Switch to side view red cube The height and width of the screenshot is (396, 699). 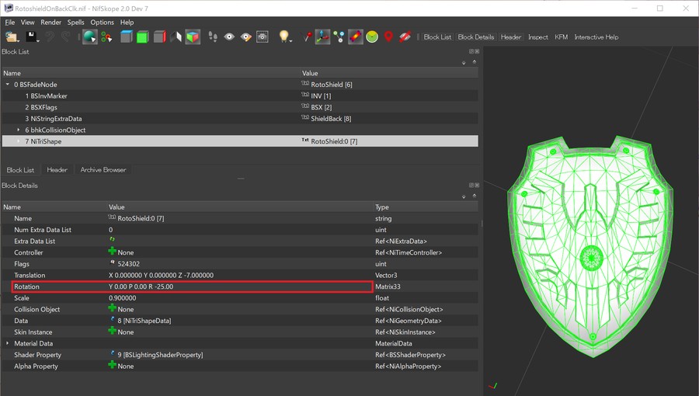pos(159,36)
